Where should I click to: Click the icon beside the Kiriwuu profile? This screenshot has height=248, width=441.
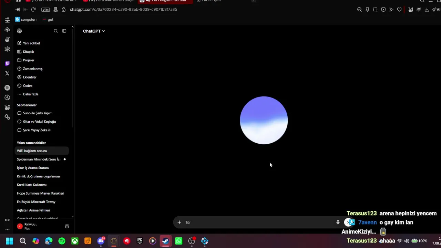point(67,226)
